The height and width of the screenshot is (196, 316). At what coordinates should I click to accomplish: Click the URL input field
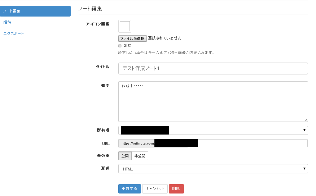pos(253,143)
